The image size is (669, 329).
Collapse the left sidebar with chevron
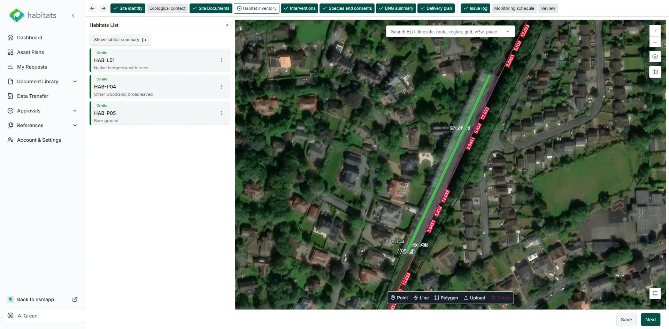[73, 16]
